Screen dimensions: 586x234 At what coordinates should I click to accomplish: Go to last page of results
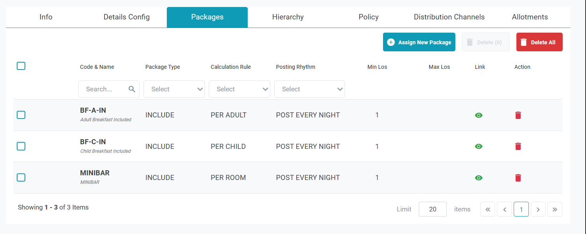[555, 209]
